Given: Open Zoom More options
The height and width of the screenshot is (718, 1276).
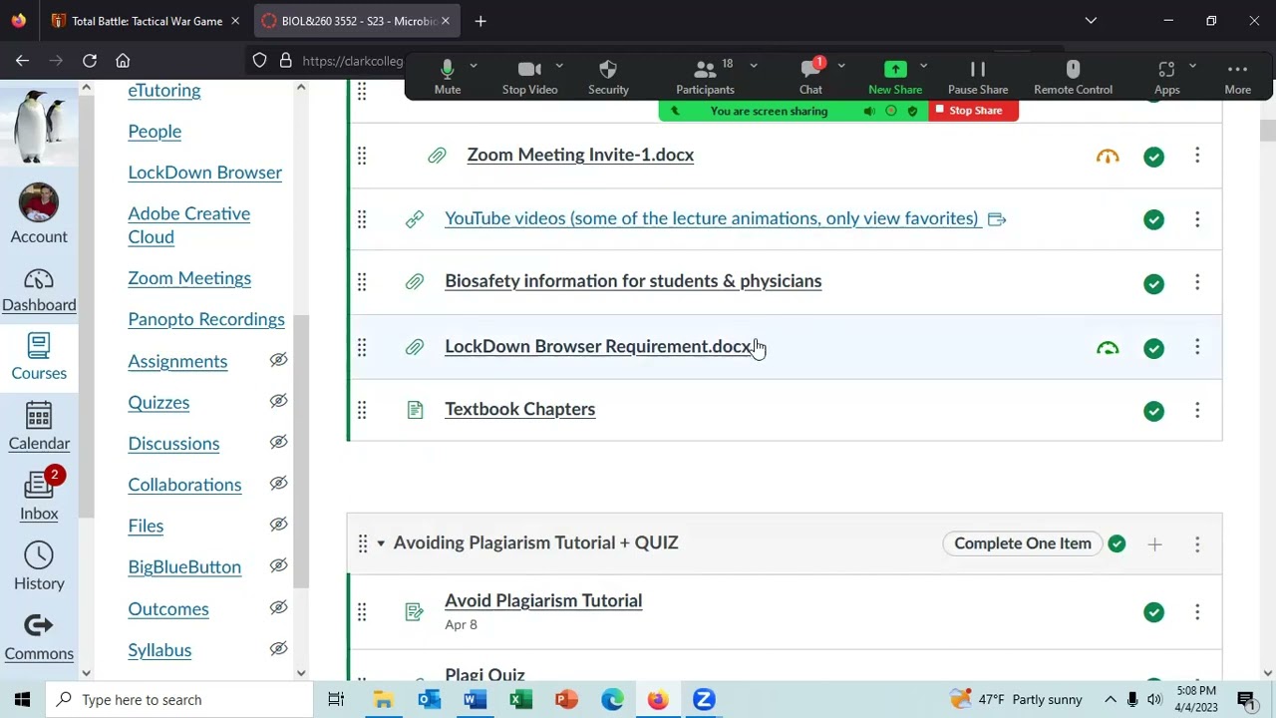Looking at the screenshot, I should 1237,77.
